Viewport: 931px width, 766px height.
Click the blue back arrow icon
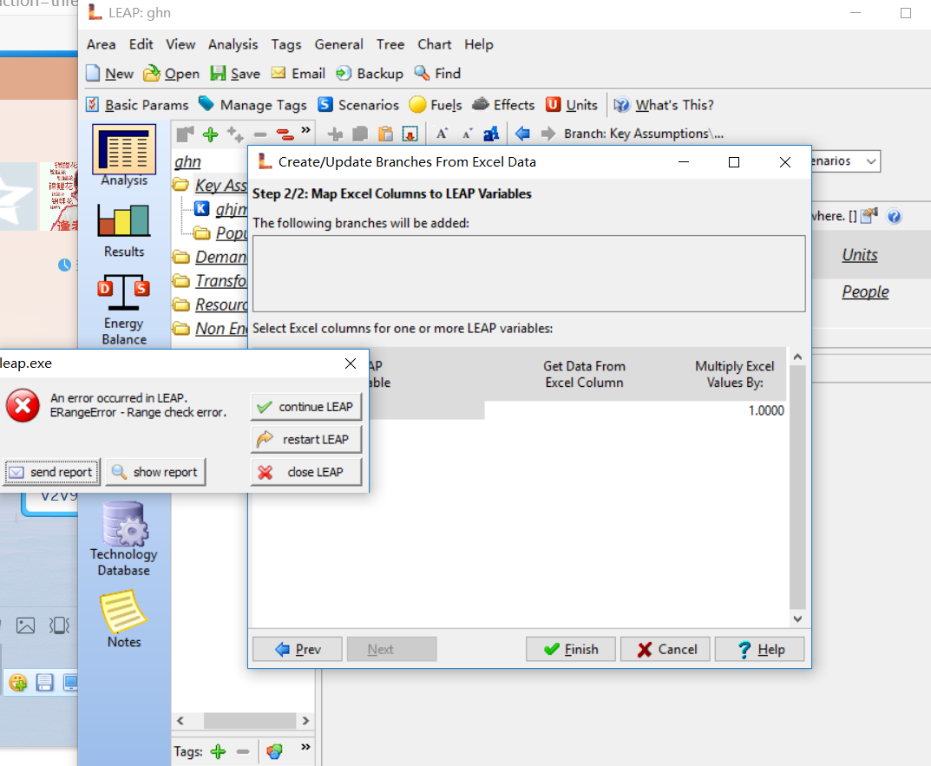coord(522,134)
